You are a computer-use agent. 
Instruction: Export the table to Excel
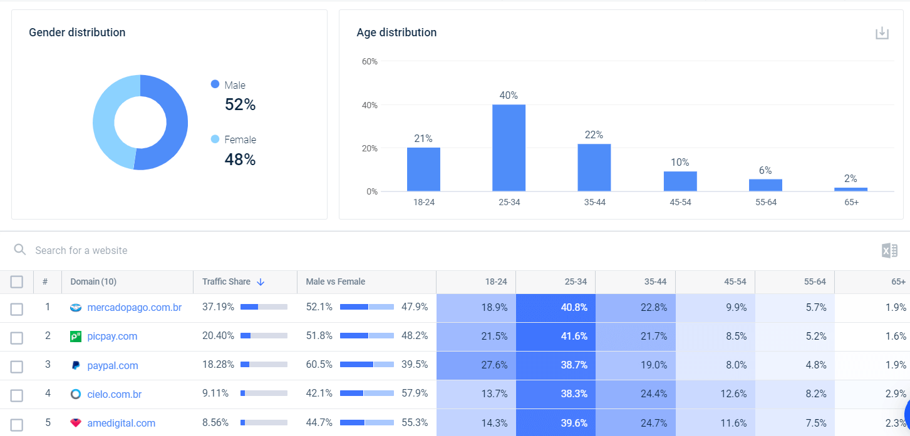(x=889, y=250)
